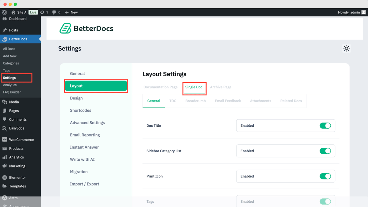Toggle the Print Icon switch

(x=325, y=176)
